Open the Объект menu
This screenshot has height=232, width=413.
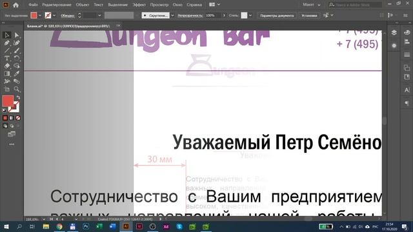point(83,5)
